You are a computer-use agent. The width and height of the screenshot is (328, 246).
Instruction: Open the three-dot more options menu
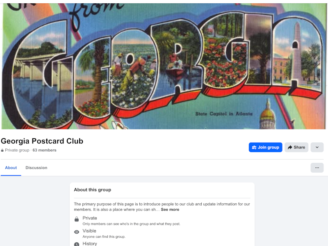317,168
